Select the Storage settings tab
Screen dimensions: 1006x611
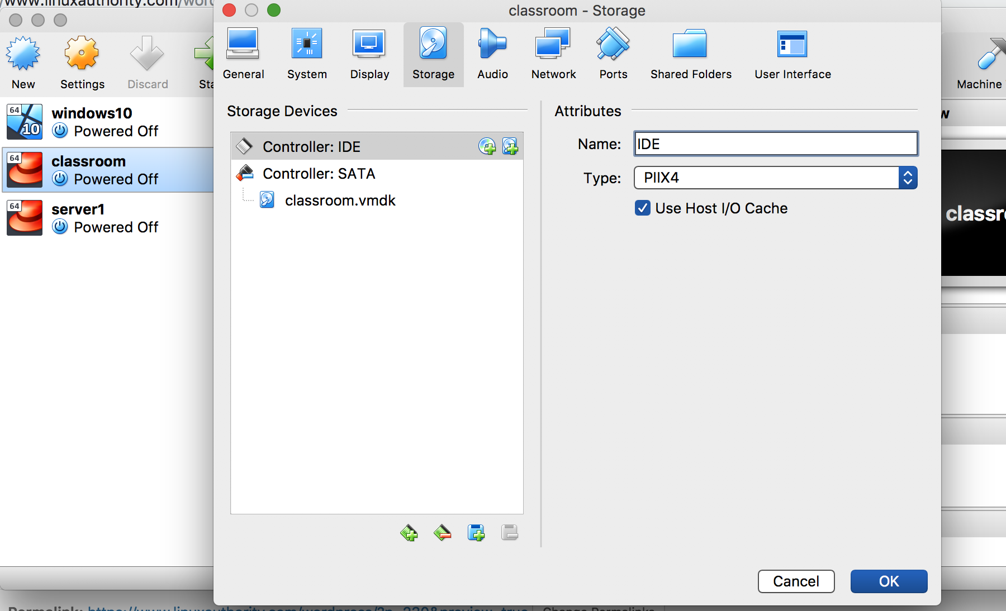433,55
